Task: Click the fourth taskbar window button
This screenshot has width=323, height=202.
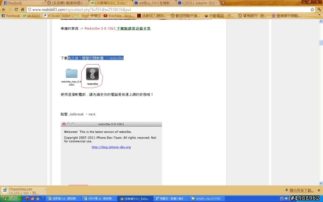Action: pyautogui.click(x=171, y=198)
